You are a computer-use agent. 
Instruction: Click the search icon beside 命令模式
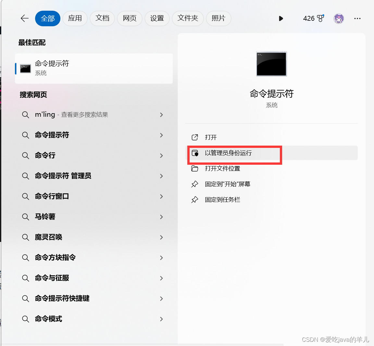[26, 319]
